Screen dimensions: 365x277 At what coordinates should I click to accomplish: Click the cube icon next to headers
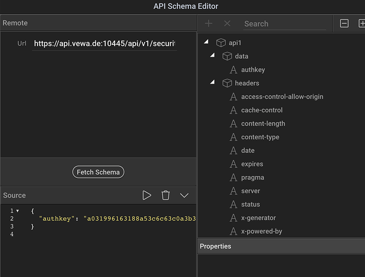tap(227, 83)
